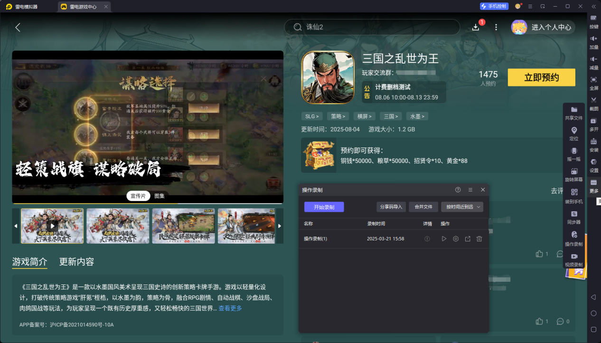Screen dimensions: 601x343
Task: Open the 更新内容 tab
Action: click(x=76, y=262)
